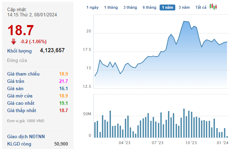Select the "6 tháng" chart period

(149, 7)
